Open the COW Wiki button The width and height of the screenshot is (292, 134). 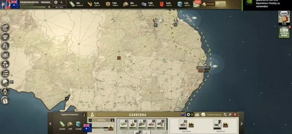point(284,32)
